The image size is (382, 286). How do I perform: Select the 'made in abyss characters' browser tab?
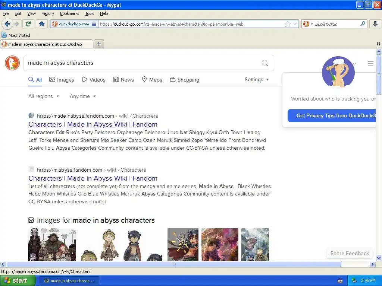coord(47,44)
